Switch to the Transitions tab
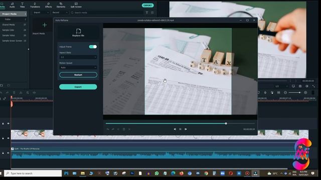Viewport: 321px width, 180px height. (35, 5)
